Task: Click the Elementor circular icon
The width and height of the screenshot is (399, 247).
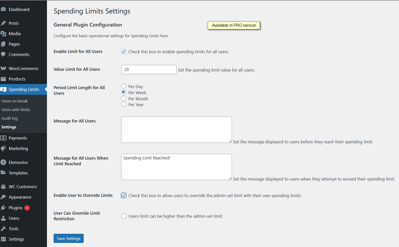Action: (3, 162)
